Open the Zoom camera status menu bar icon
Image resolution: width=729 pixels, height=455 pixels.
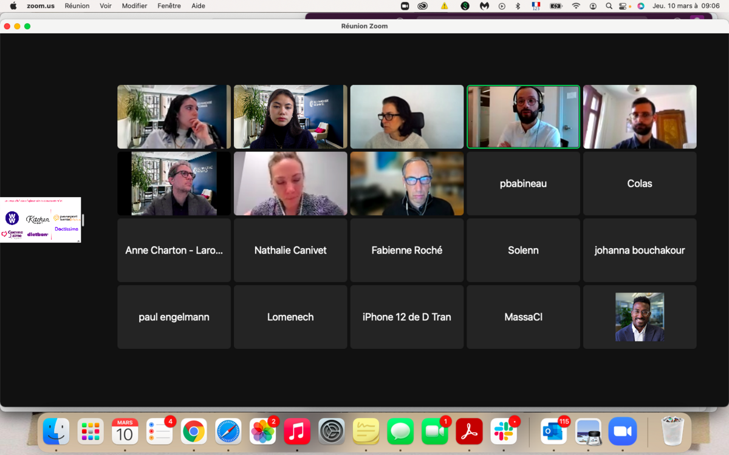coord(405,6)
